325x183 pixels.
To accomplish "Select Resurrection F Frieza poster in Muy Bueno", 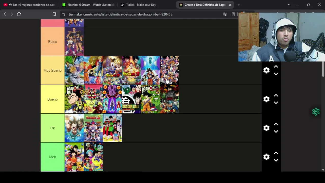I will tap(131, 70).
